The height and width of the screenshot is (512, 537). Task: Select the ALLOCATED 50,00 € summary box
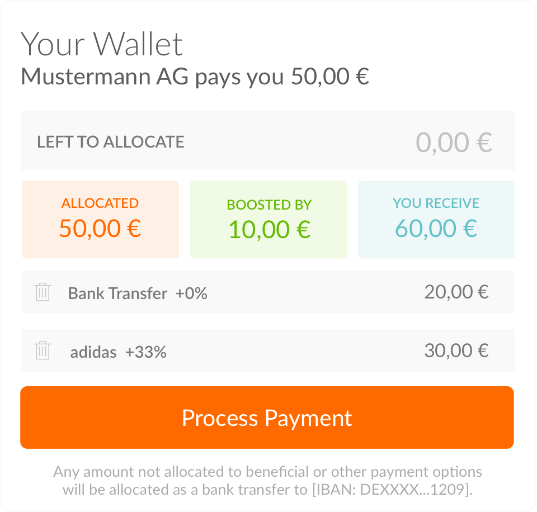coord(100,219)
